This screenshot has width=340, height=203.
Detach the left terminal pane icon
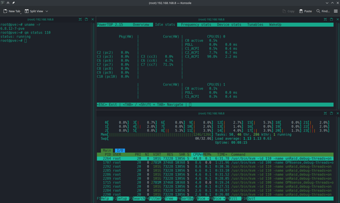pos(86,19)
